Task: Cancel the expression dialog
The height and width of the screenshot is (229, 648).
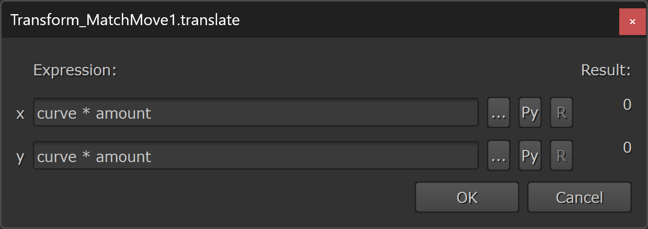Action: [579, 197]
